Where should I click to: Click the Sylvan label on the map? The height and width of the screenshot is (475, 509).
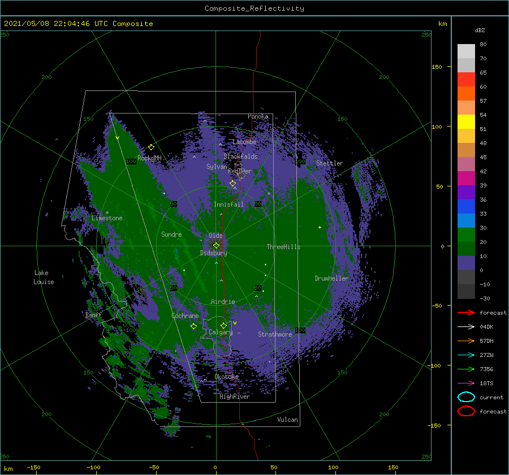[x=217, y=167]
